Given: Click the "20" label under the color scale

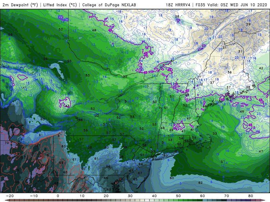Looking at the screenshot, I should point(106,196).
